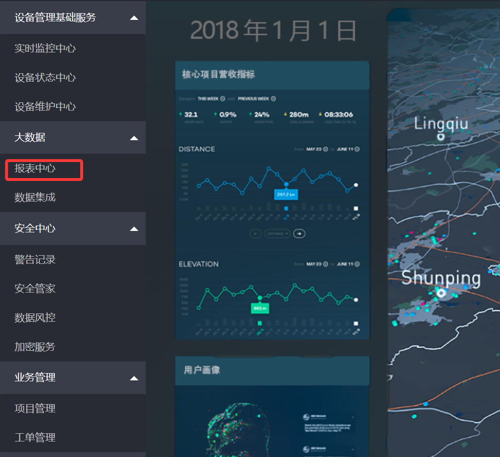Screen dimensions: 500x457
Task: Collapse the 设备管理基础服务 section arrow
Action: click(134, 18)
